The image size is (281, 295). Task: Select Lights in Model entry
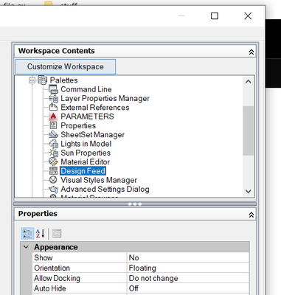86,144
